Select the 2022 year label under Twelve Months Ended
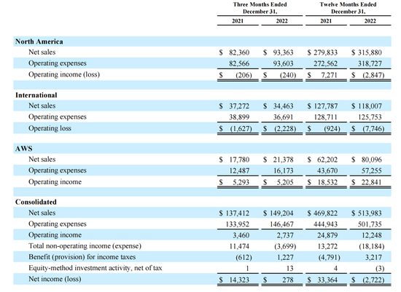401x292 pixels. click(370, 21)
